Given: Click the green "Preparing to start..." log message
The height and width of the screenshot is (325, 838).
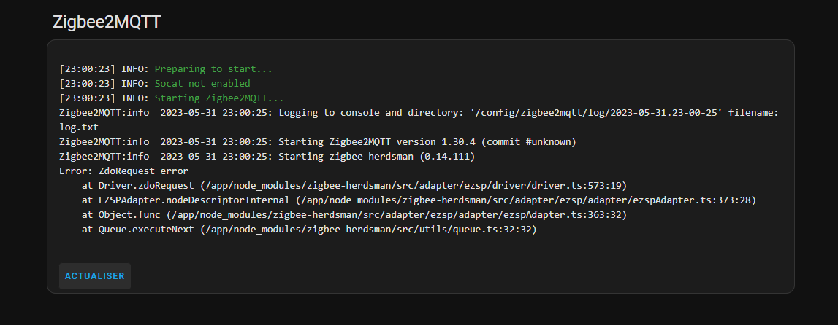Looking at the screenshot, I should click(213, 69).
